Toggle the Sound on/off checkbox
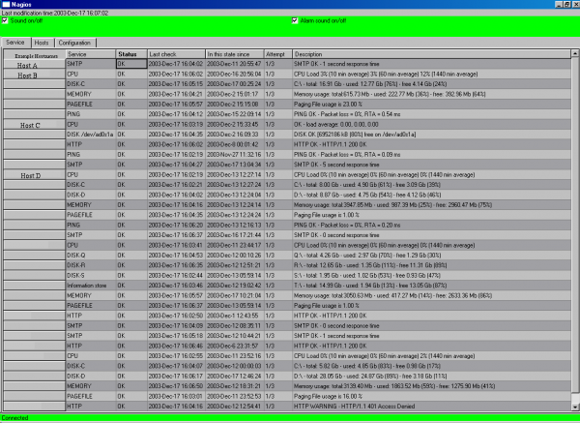The width and height of the screenshot is (580, 423). tap(5, 19)
